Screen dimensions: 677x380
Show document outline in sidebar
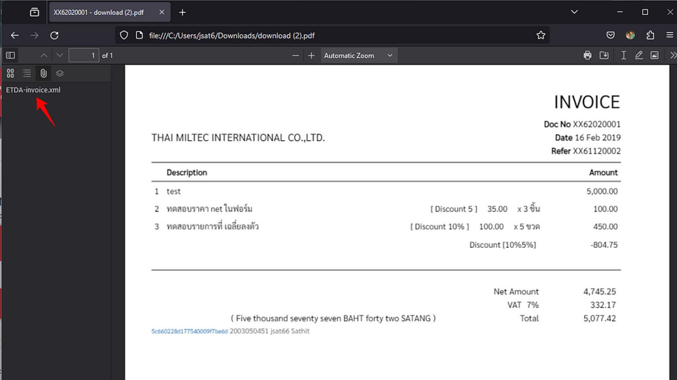[27, 73]
